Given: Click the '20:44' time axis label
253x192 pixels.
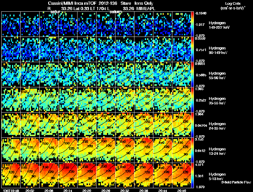Looking at the screenshot, I should (163, 191).
